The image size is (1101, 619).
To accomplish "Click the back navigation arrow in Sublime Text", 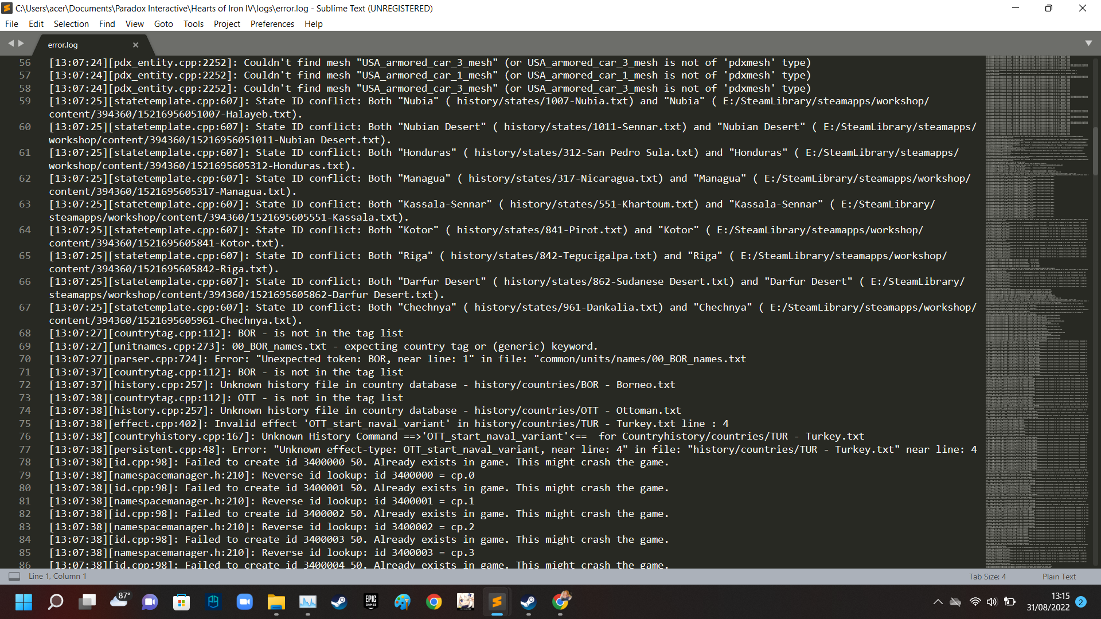I will click(x=10, y=42).
